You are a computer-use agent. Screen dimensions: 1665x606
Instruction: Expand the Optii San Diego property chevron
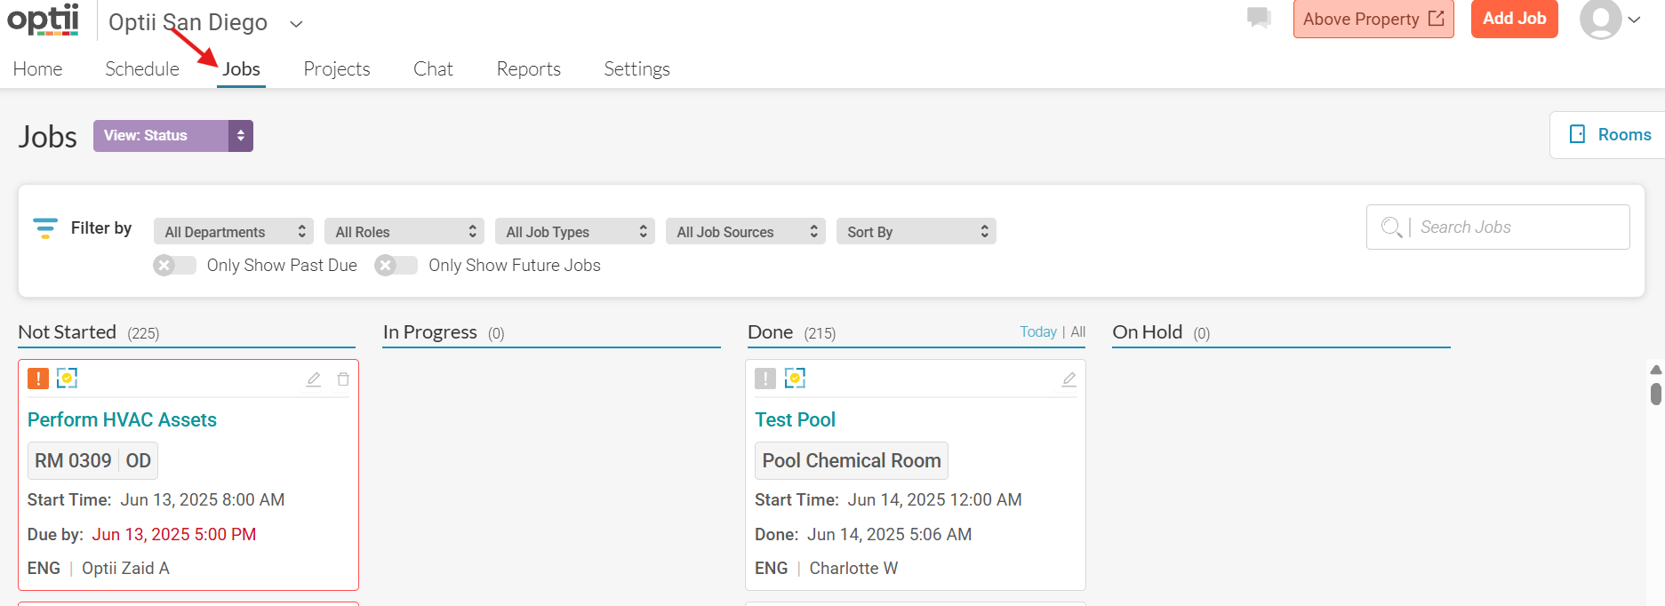click(x=297, y=24)
